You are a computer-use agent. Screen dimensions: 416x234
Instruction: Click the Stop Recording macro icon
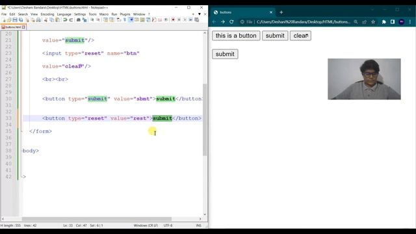coord(179,20)
